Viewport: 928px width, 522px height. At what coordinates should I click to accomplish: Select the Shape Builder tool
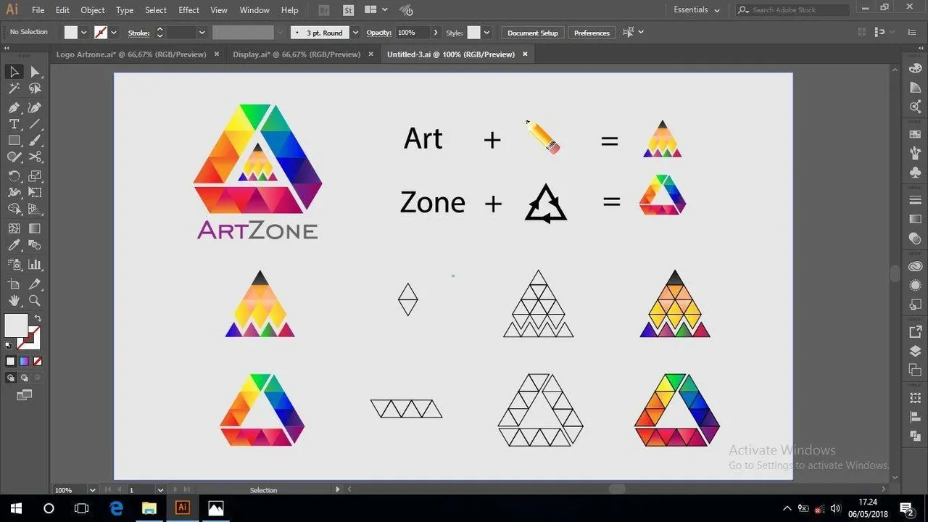coord(14,210)
